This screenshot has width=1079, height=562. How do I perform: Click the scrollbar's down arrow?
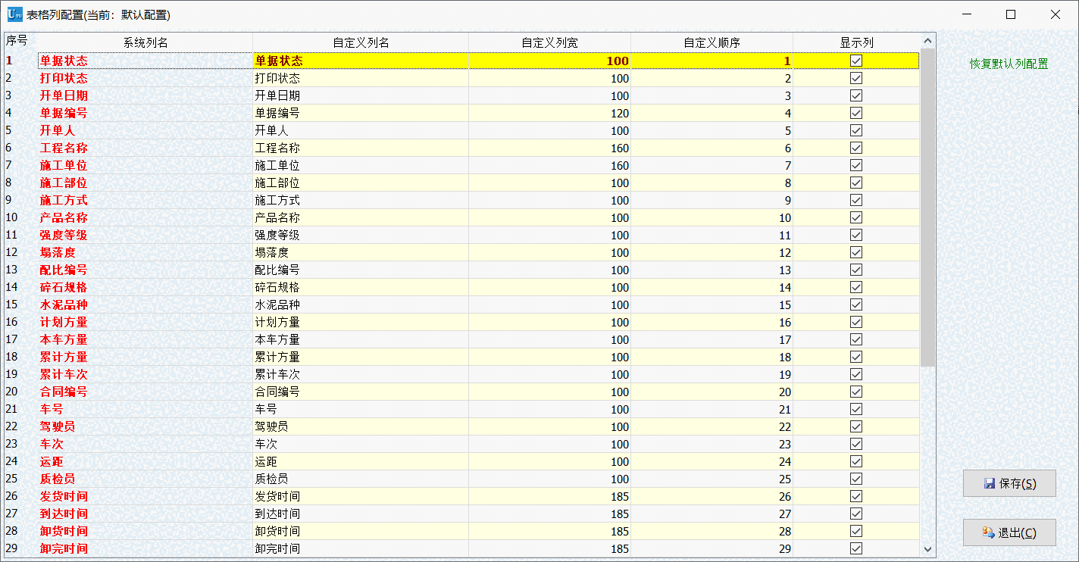tap(928, 549)
